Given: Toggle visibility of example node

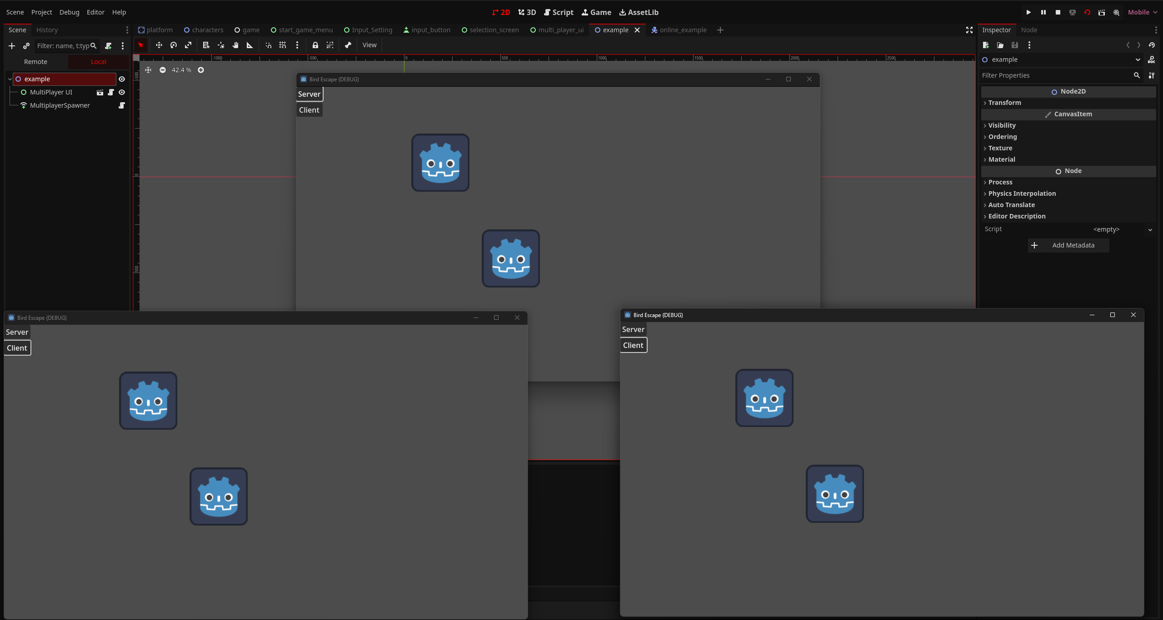Looking at the screenshot, I should (122, 79).
